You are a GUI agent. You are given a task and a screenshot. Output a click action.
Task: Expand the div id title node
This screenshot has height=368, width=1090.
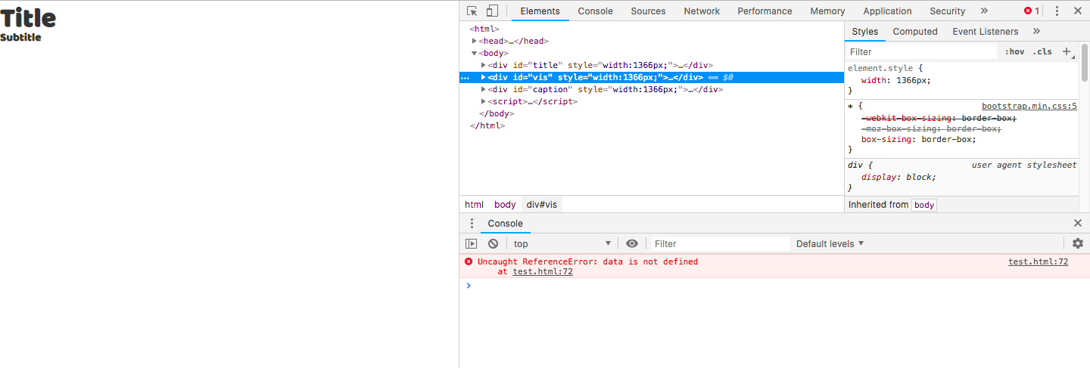pyautogui.click(x=484, y=65)
